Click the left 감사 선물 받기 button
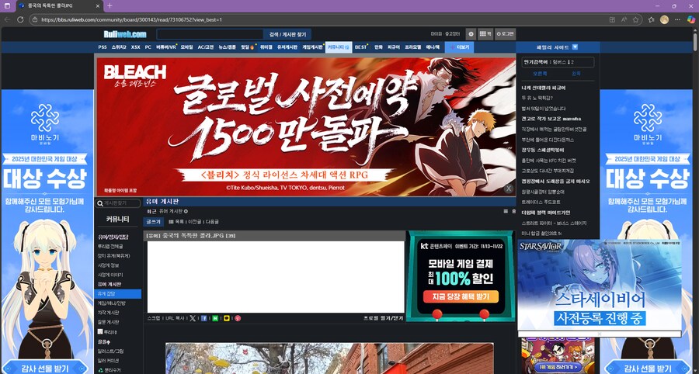The width and height of the screenshot is (699, 374). 45,368
